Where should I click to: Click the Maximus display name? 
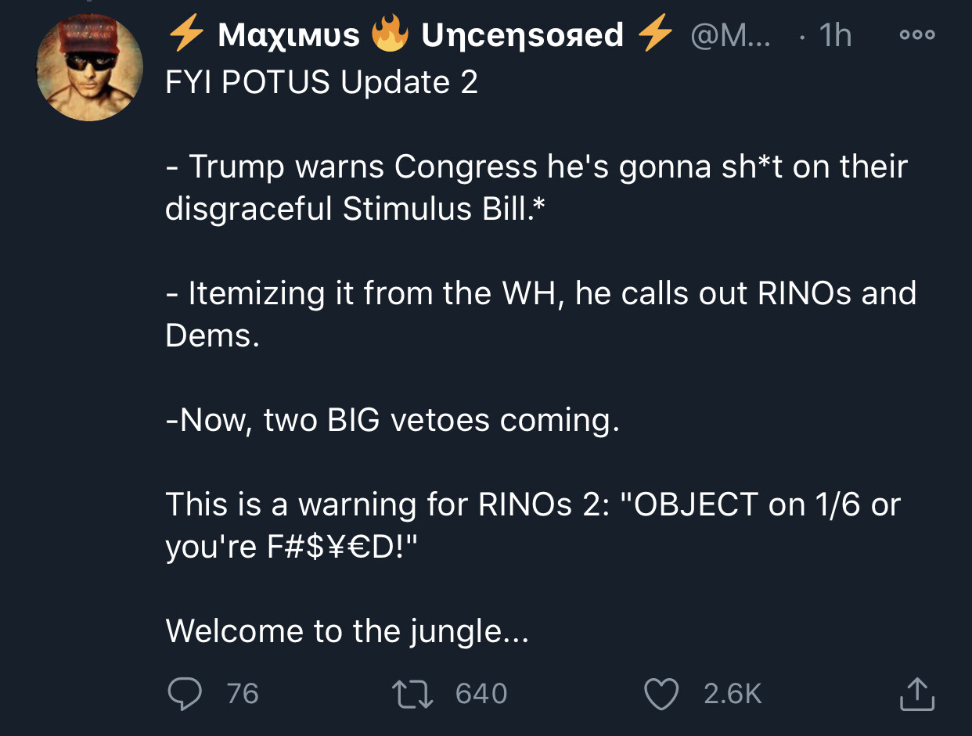pos(288,36)
